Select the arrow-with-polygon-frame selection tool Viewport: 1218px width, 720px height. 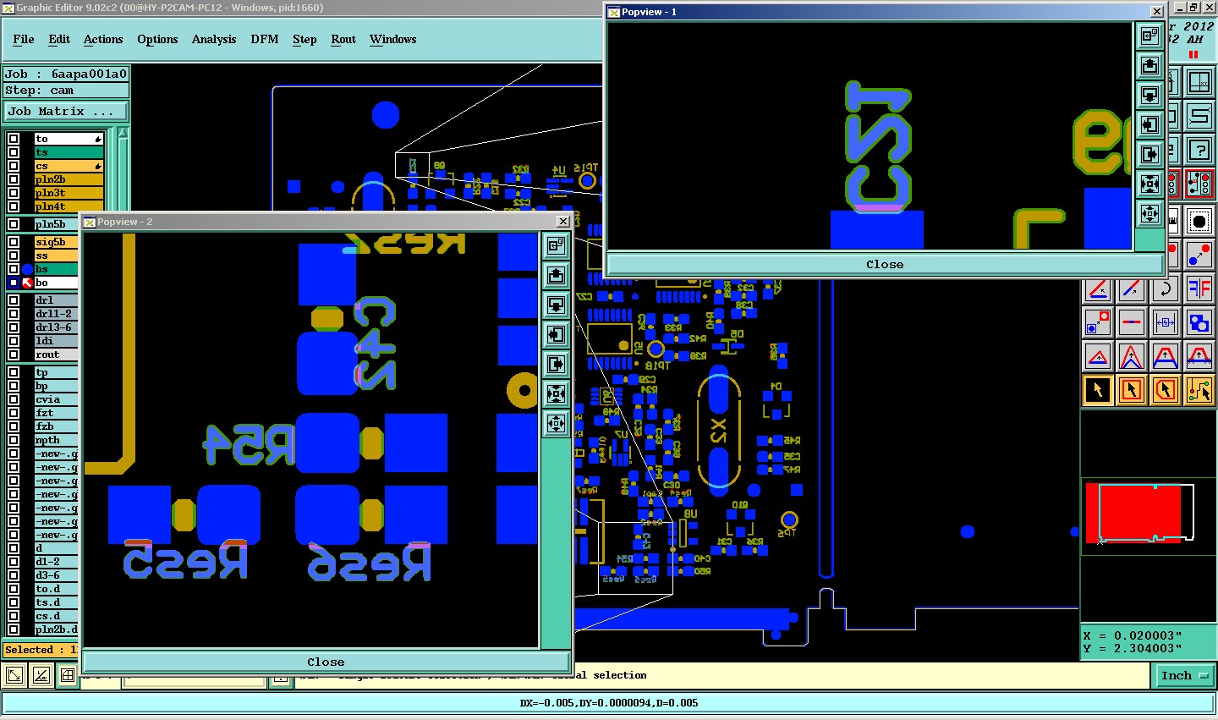coord(1166,390)
